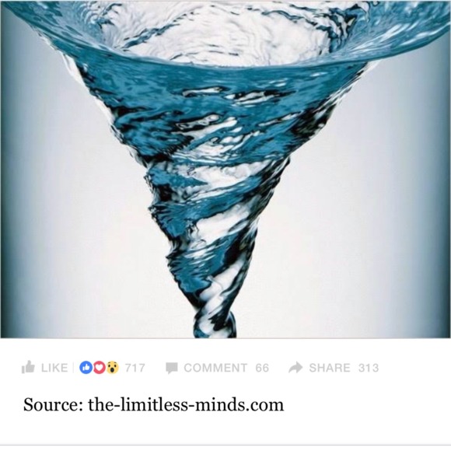Select the yellow Wow reaction emoji
Screen dimensions: 451x451
point(113,368)
